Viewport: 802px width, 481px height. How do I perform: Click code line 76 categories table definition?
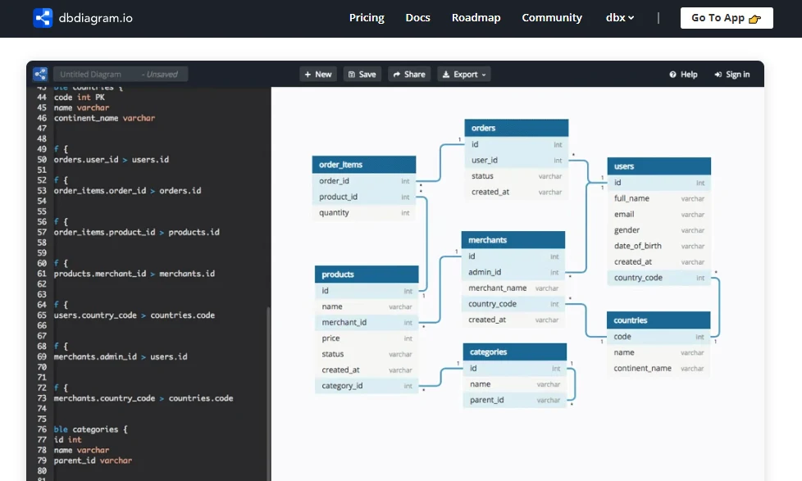tap(90, 429)
